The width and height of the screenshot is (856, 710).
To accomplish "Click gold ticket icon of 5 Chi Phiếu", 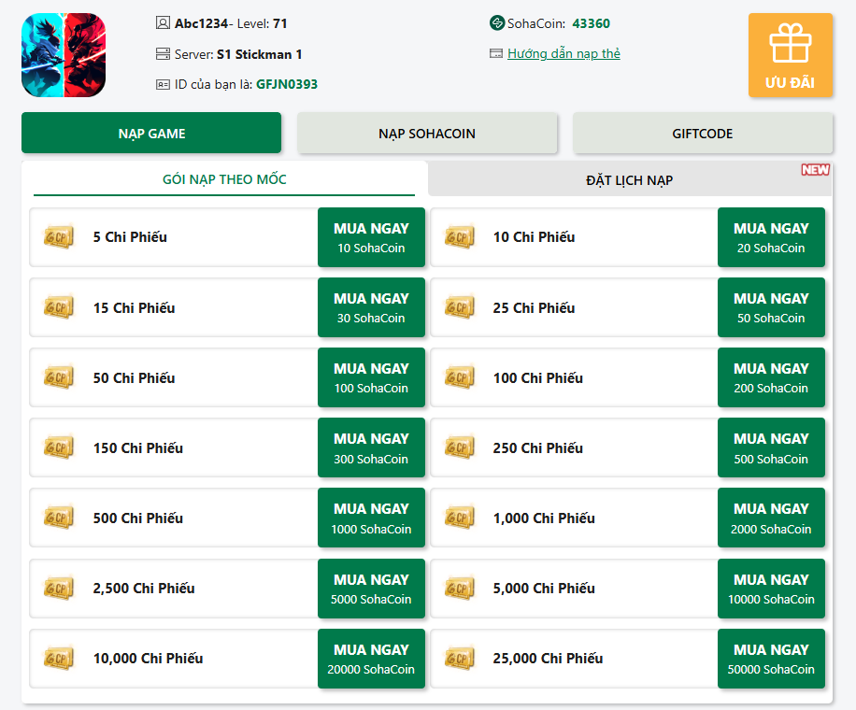I will 59,237.
